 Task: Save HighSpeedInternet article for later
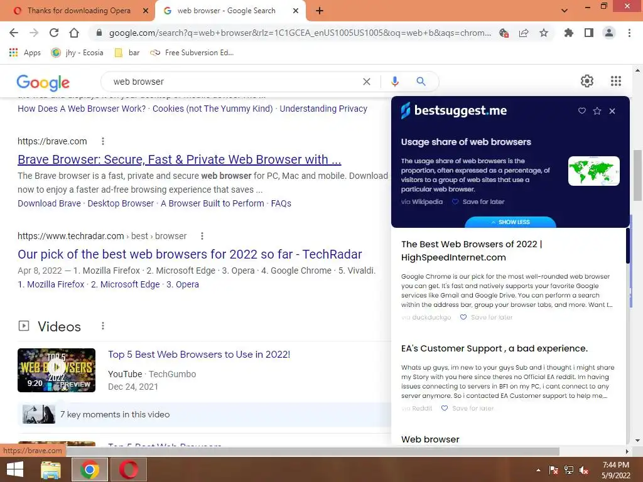(x=487, y=317)
